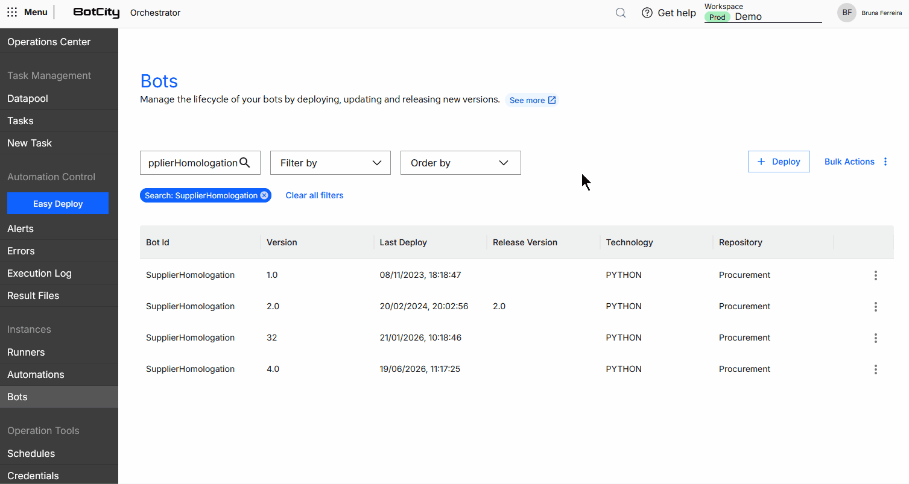The width and height of the screenshot is (909, 484).
Task: Click Clear all filters link
Action: point(314,195)
